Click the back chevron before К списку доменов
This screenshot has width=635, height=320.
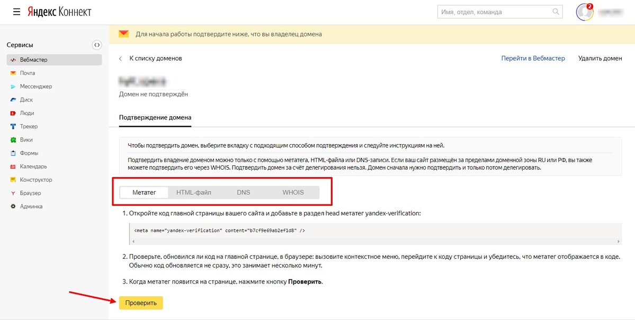121,59
